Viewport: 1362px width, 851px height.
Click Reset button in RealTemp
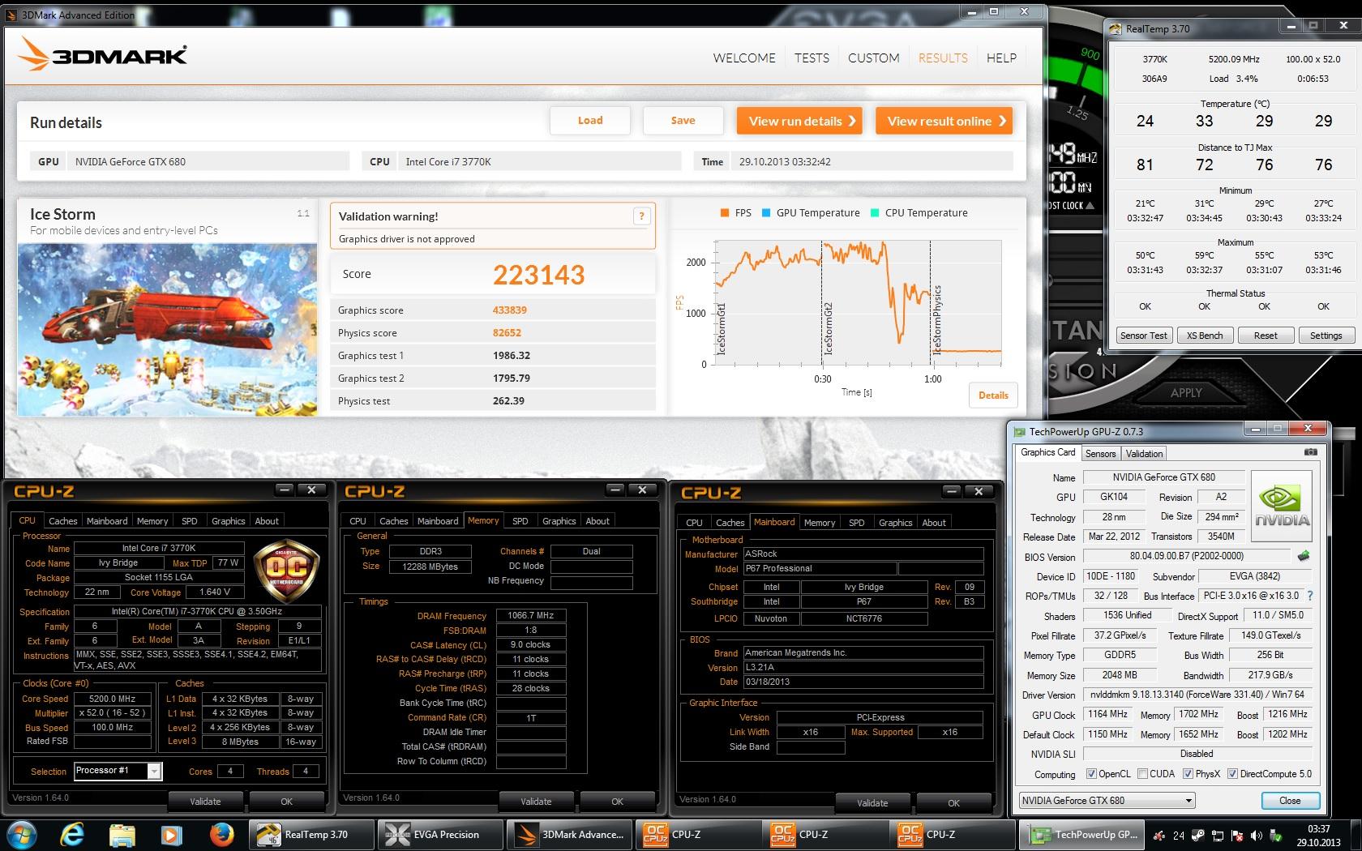tap(1265, 336)
